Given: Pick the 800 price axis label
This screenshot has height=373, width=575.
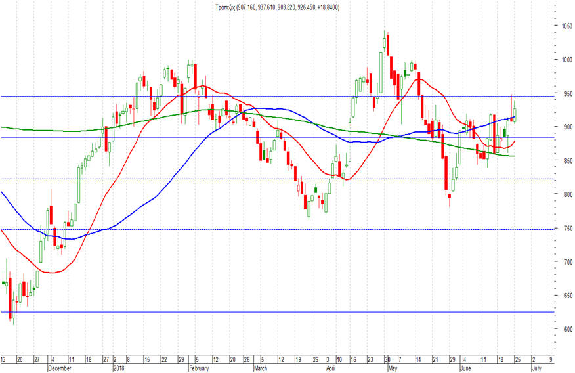Looking at the screenshot, I should tap(566, 194).
